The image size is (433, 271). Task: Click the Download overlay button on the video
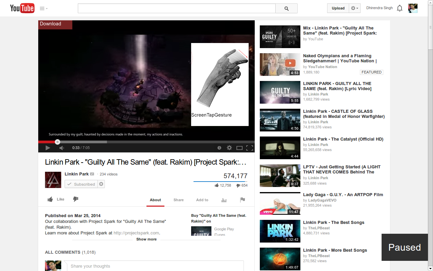(x=55, y=24)
